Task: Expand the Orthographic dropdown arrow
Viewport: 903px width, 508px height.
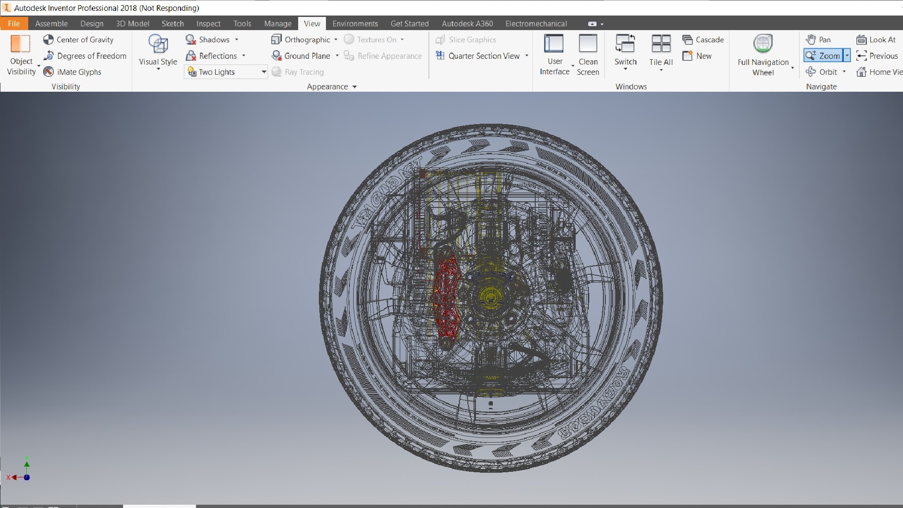Action: coord(336,40)
